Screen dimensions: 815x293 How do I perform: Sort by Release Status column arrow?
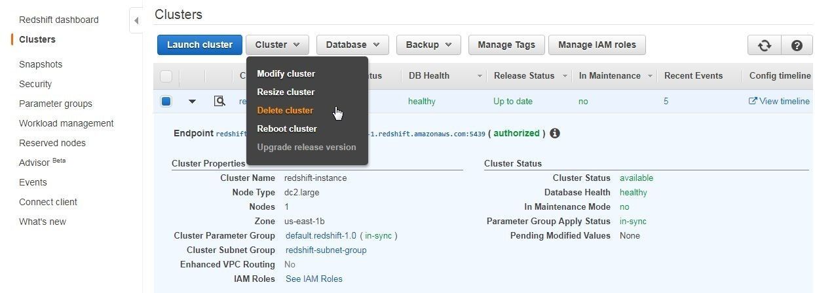565,76
